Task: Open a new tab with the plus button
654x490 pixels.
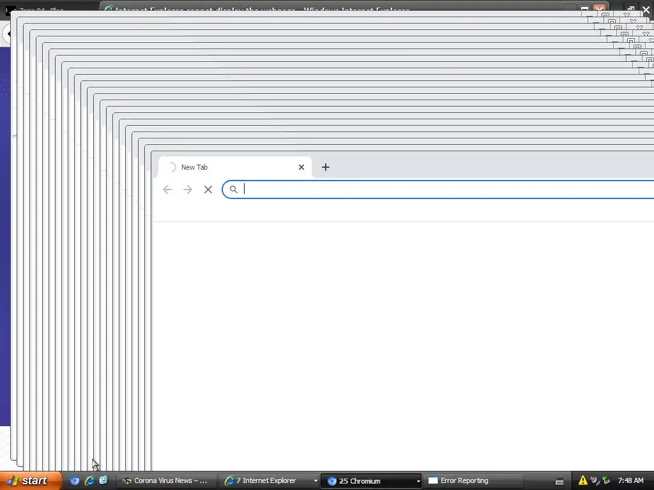Action: pyautogui.click(x=326, y=167)
